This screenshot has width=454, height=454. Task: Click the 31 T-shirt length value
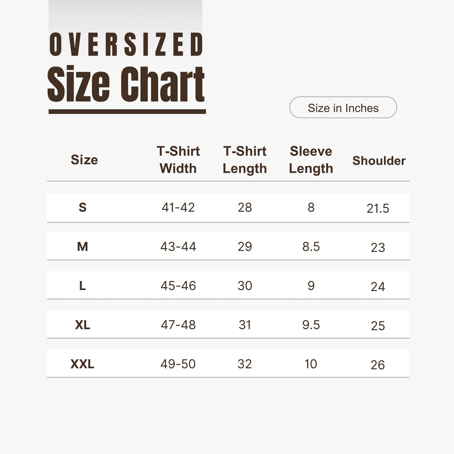click(245, 325)
